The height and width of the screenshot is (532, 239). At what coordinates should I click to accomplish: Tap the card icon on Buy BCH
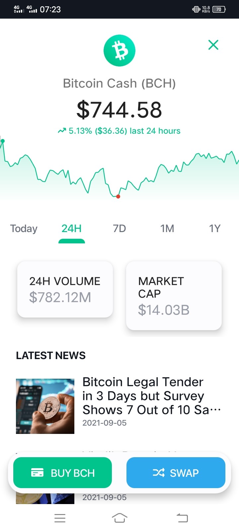(x=37, y=472)
